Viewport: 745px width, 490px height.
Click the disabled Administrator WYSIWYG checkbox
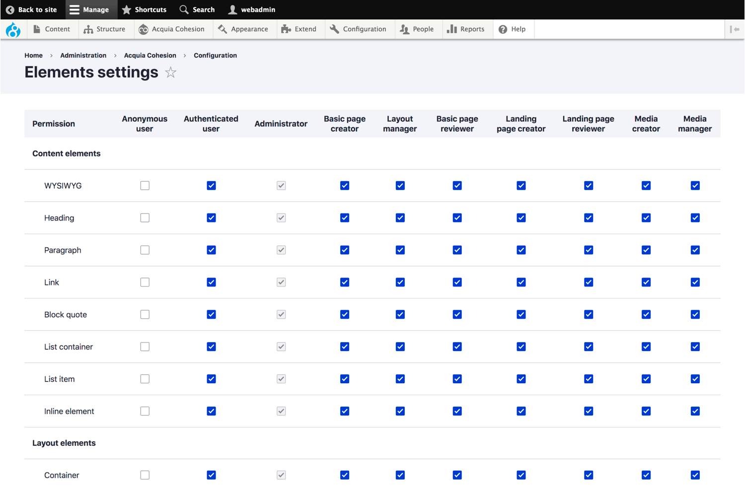281,186
